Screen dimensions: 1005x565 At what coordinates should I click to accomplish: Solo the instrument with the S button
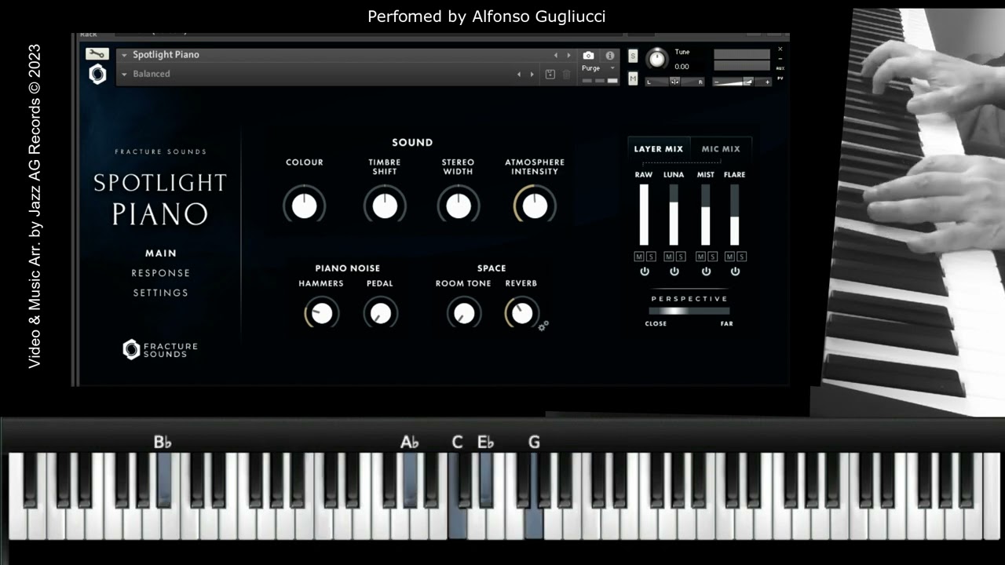pos(633,56)
